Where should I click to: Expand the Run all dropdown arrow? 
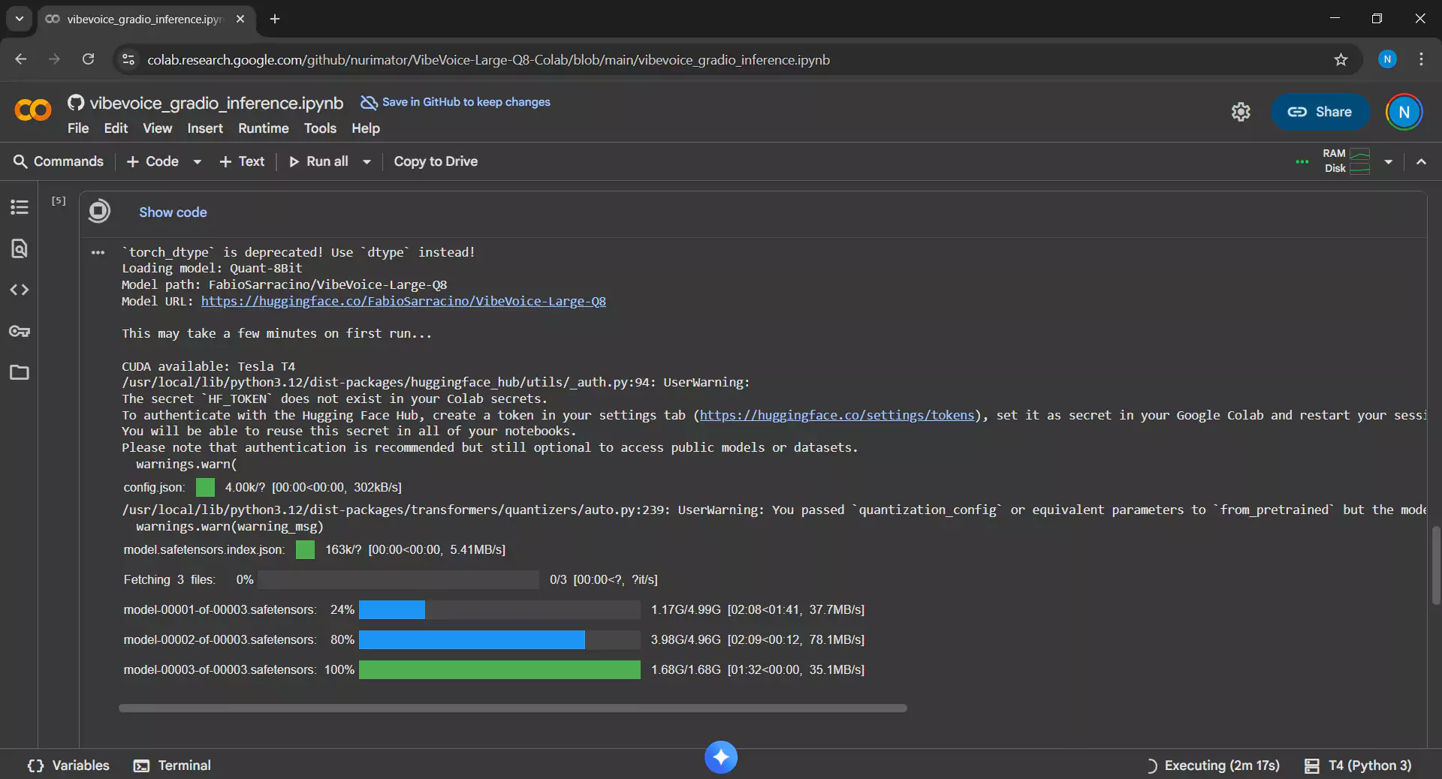tap(366, 161)
